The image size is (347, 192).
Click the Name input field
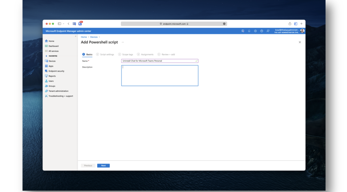pyautogui.click(x=160, y=61)
